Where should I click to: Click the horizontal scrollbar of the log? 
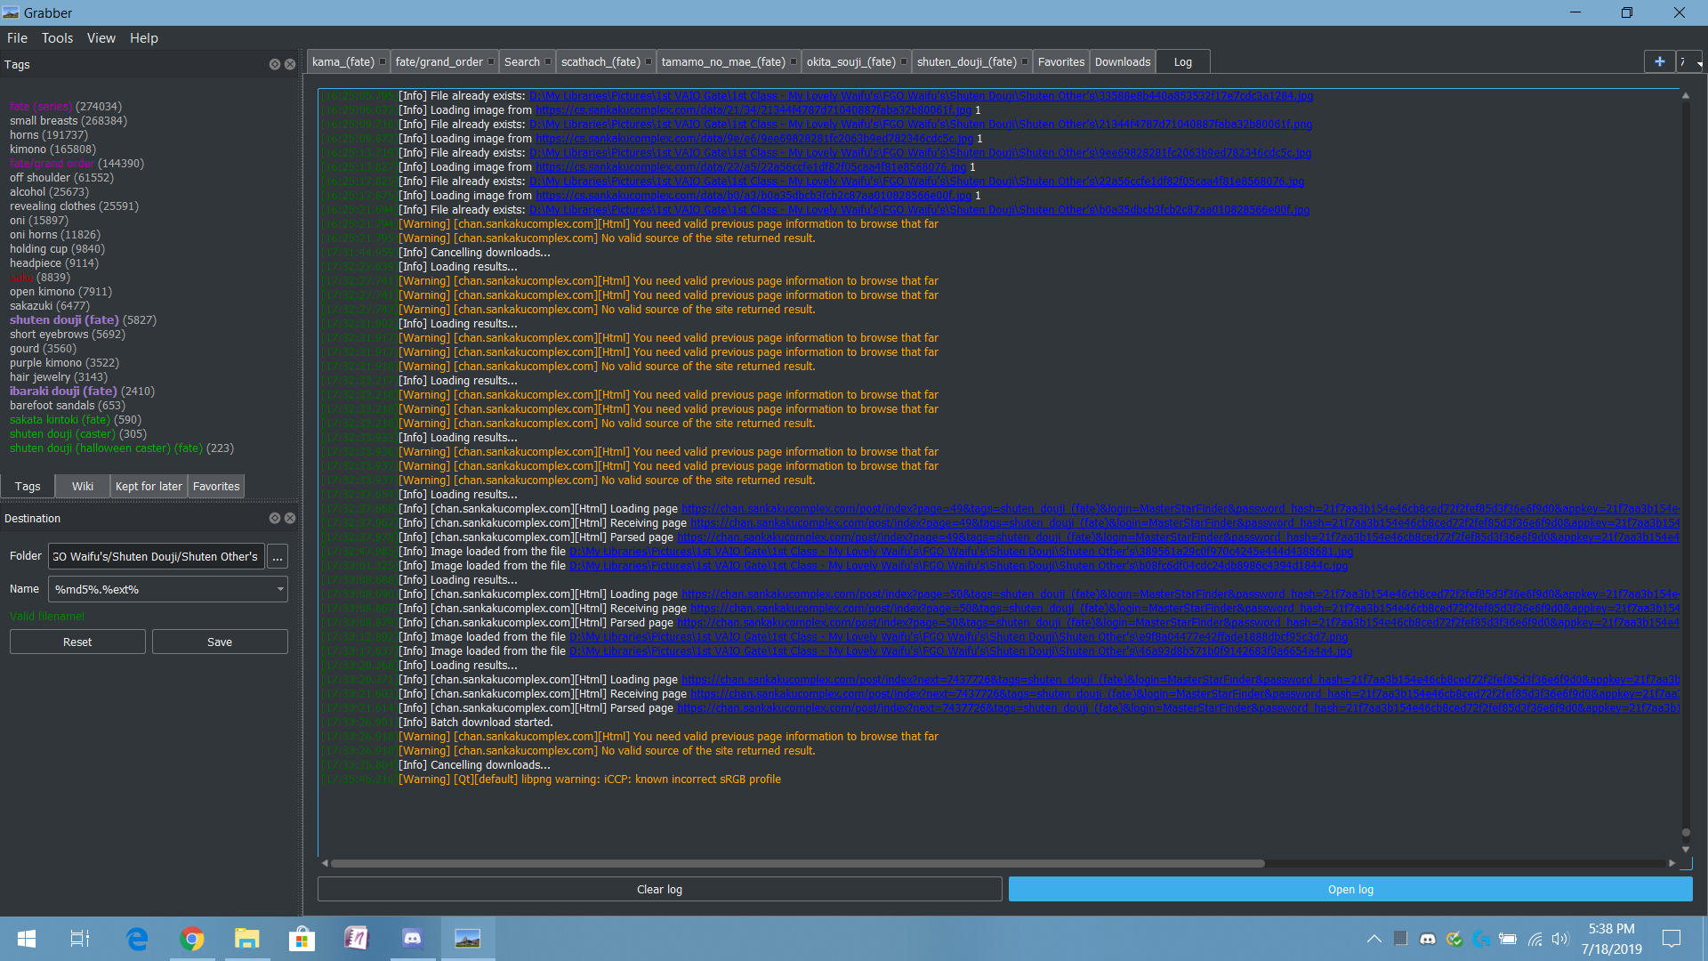point(797,863)
